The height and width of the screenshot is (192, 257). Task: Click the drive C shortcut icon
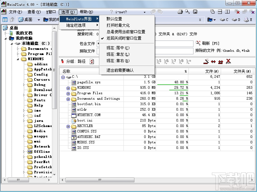pos(224,20)
